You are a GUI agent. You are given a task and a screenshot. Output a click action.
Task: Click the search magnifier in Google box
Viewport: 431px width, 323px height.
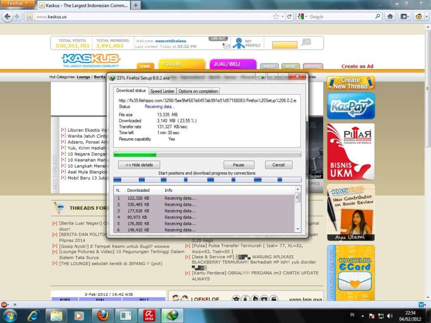coord(378,16)
